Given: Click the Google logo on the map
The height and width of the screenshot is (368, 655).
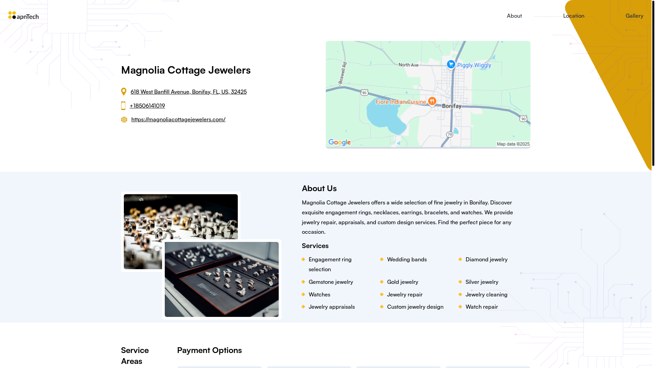Looking at the screenshot, I should click(x=339, y=142).
